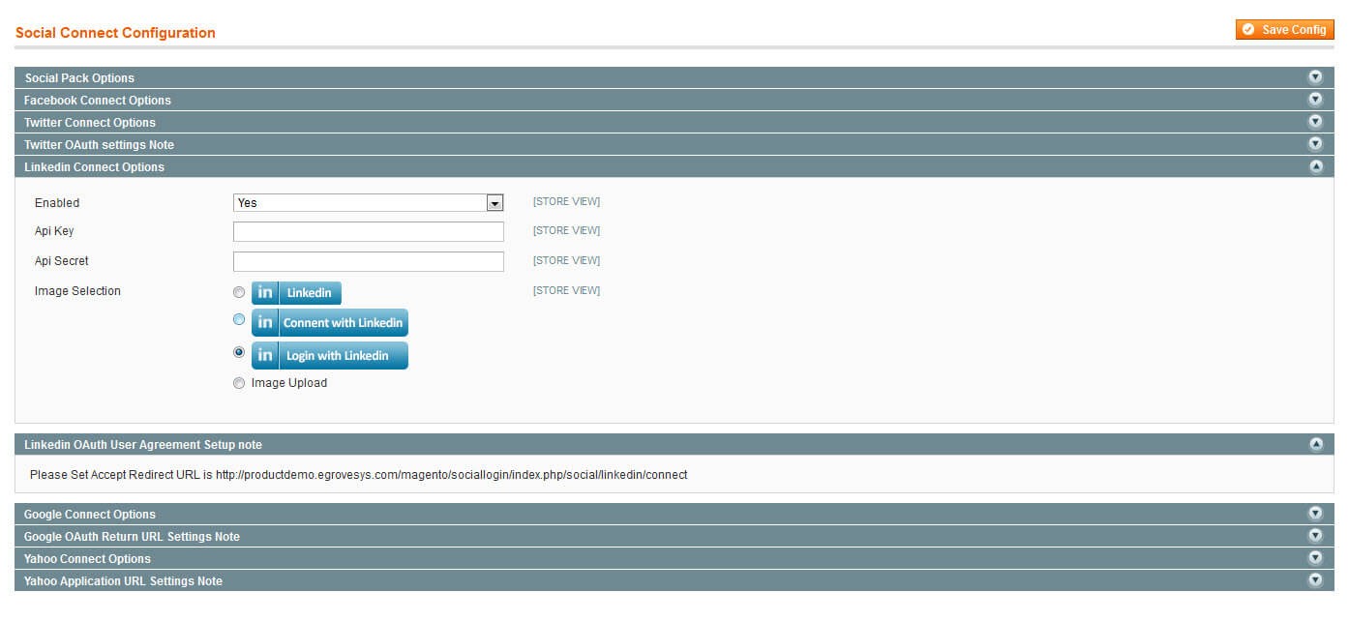
Task: Open Google OAuth Return URL Settings Note
Action: point(674,536)
